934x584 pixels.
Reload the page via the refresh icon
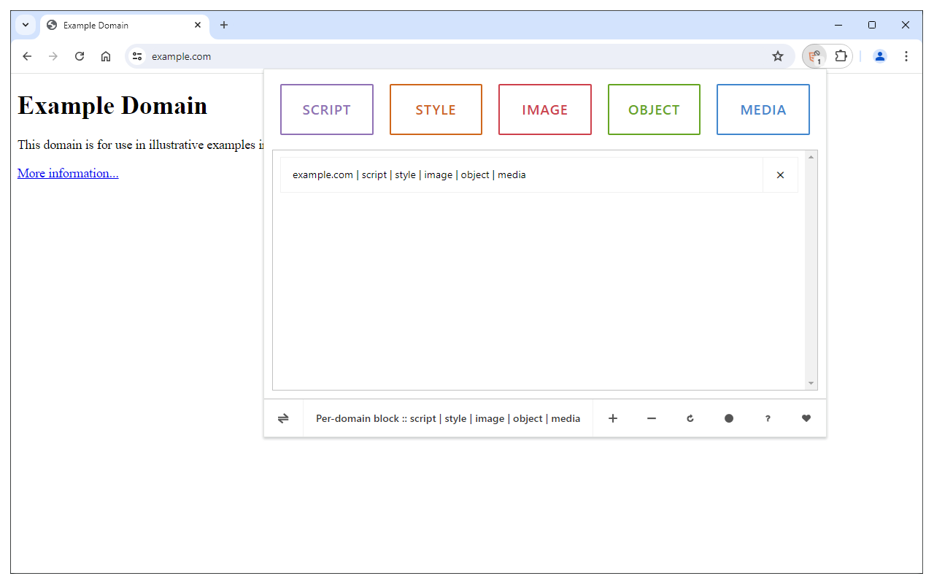tap(690, 418)
